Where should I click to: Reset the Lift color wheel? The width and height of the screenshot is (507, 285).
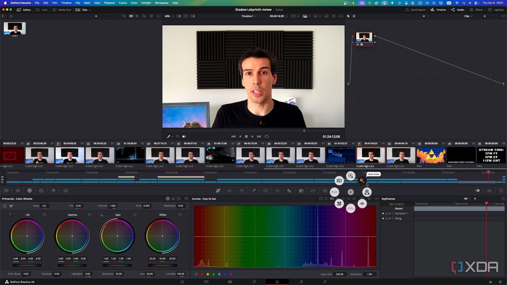click(x=44, y=215)
